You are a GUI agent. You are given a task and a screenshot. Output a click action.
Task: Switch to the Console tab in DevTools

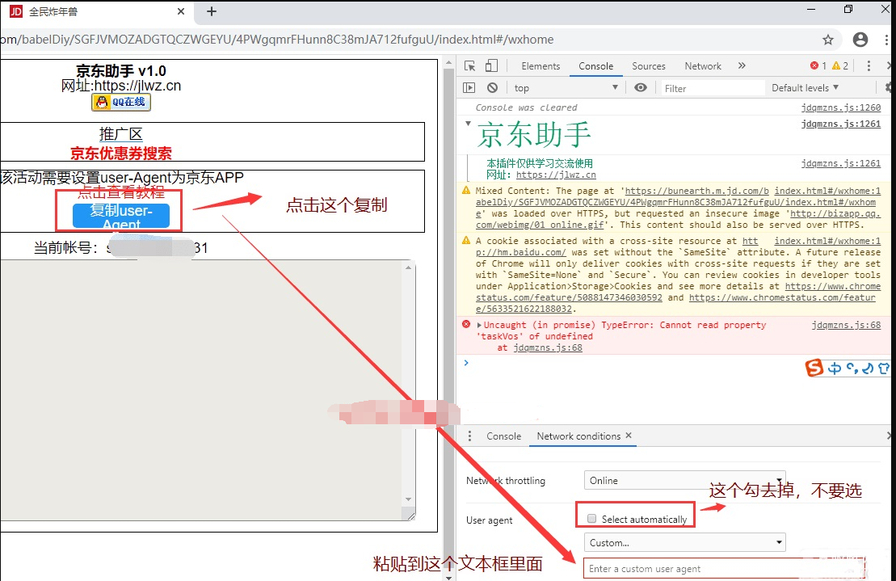(x=595, y=65)
